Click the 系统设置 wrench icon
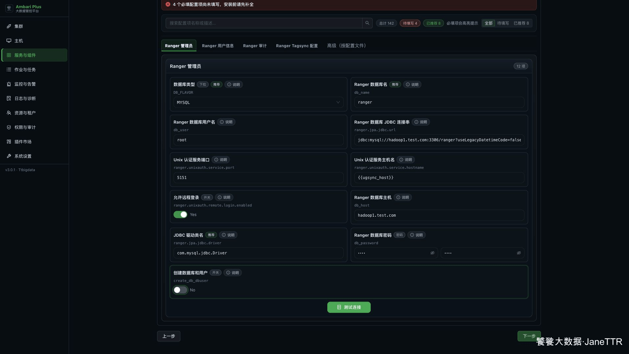 pos(9,156)
